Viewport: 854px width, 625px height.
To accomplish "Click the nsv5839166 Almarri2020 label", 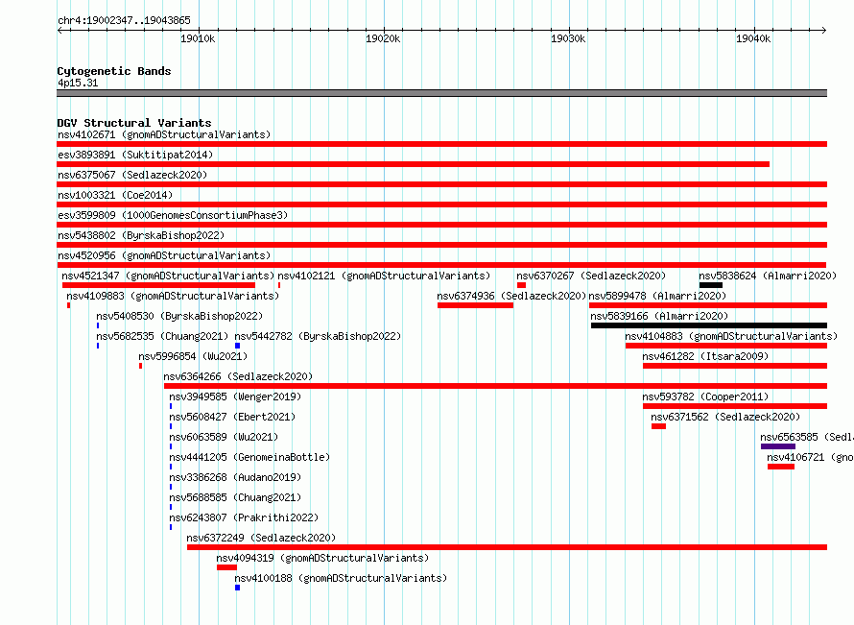I will pyautogui.click(x=659, y=316).
